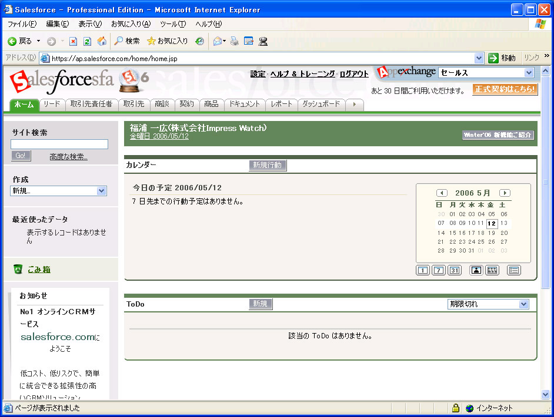Viewport: 554px width, 417px height.
Task: Click the ToDo 新規 button
Action: [261, 304]
